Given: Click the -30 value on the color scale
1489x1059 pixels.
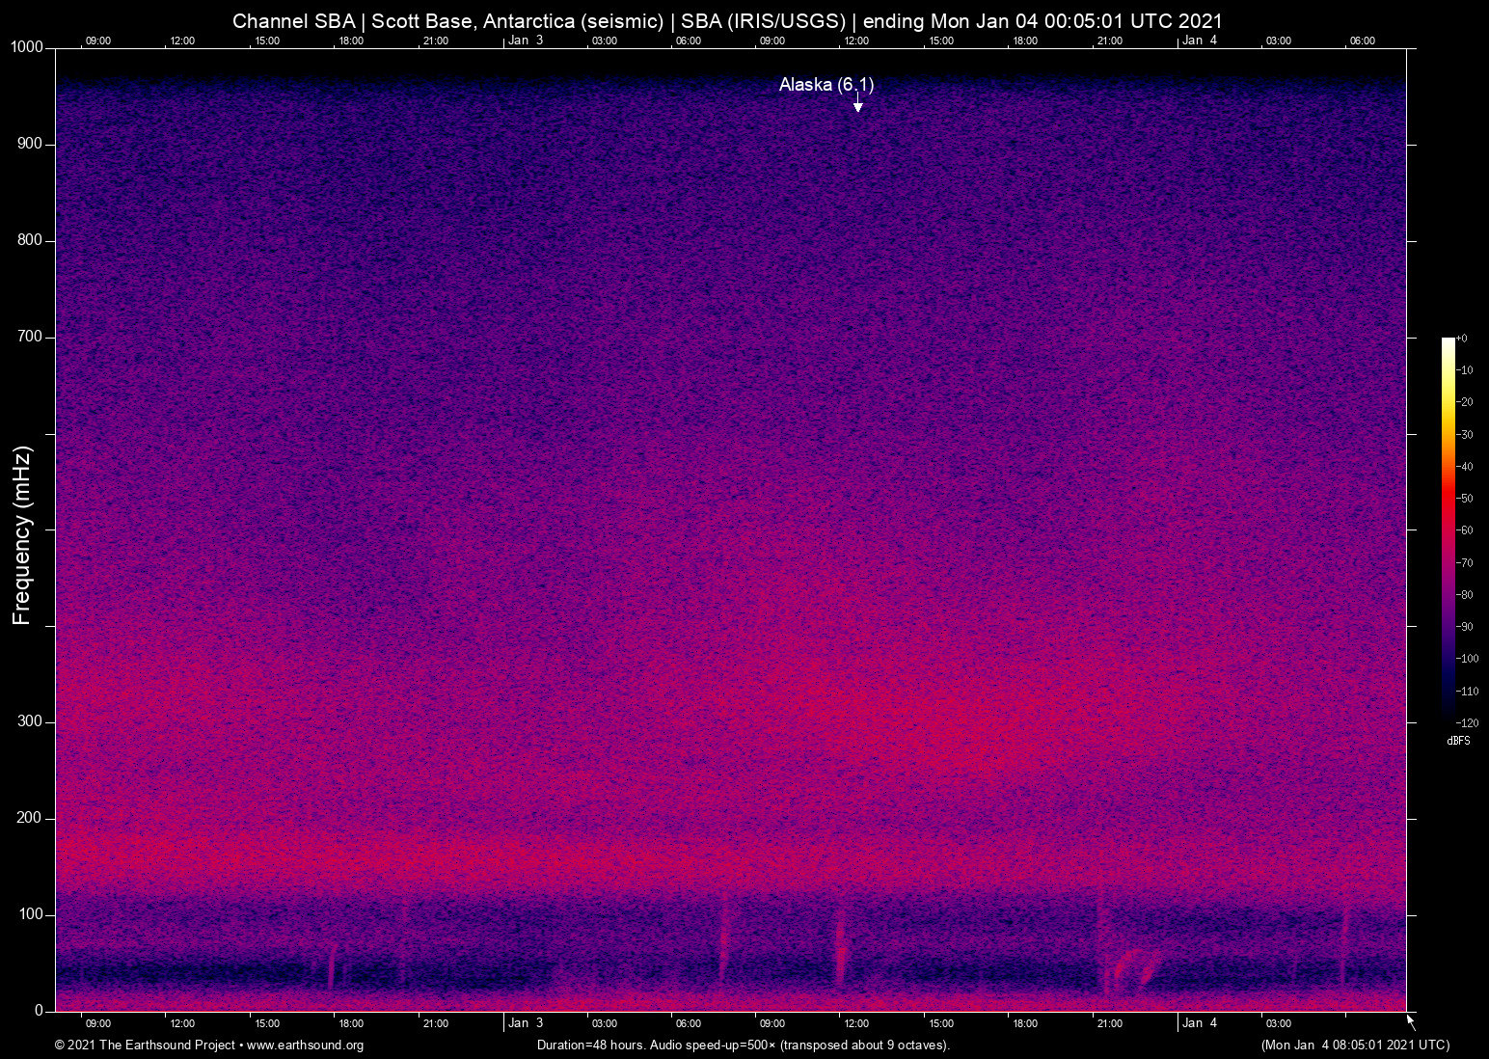Looking at the screenshot, I should point(1465,435).
